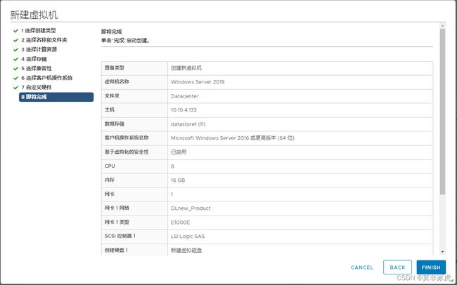Click the CANCEL button

(362, 267)
